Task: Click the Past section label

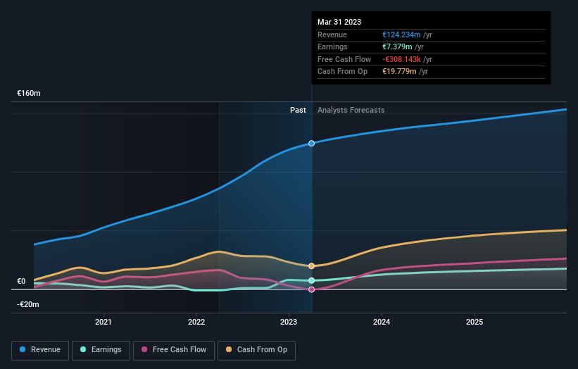Action: click(298, 110)
